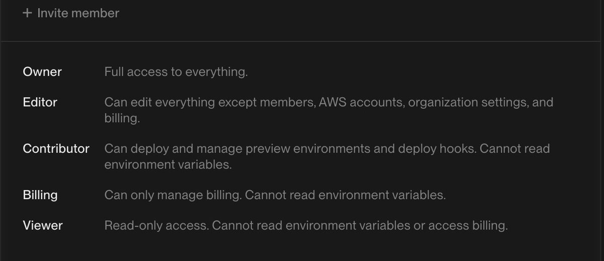This screenshot has width=604, height=261.
Task: Select the Viewer role label
Action: tap(43, 226)
